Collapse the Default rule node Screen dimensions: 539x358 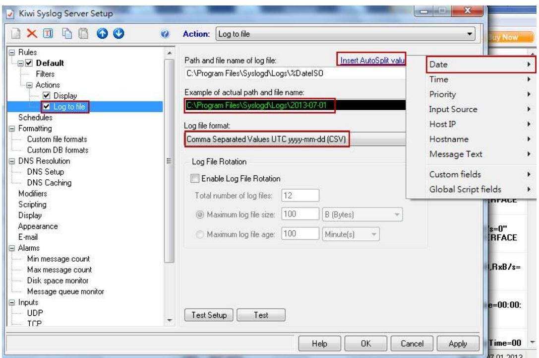point(21,64)
